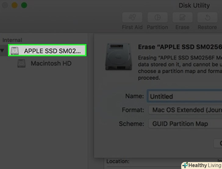Click the Disk Utility window title
Viewport: 222px width, 169px height.
pyautogui.click(x=194, y=5)
